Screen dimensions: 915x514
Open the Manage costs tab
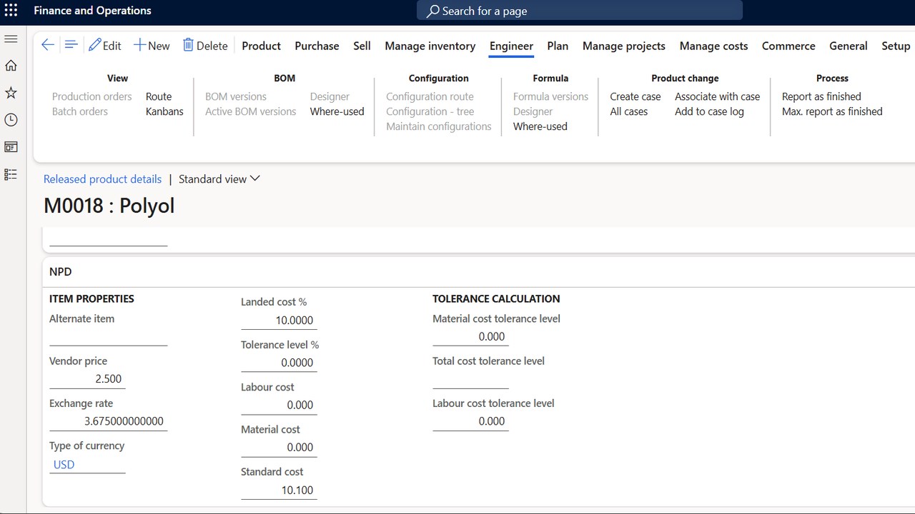click(x=713, y=46)
